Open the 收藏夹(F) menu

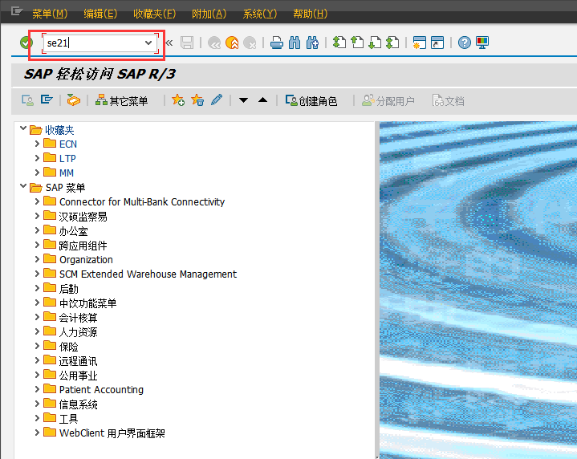[x=155, y=14]
